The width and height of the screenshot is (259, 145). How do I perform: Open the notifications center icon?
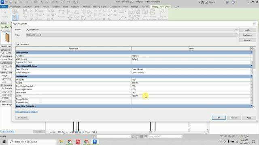(x=254, y=141)
